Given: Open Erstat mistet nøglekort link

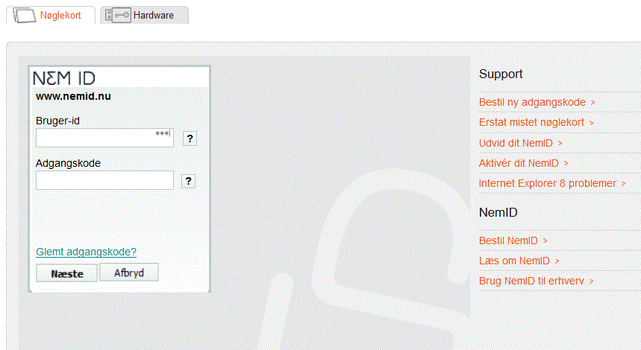Looking at the screenshot, I should pyautogui.click(x=531, y=122).
